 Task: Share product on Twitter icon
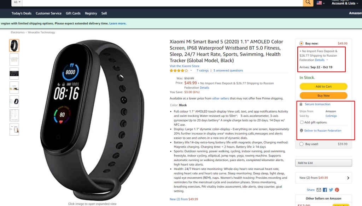click(331, 190)
